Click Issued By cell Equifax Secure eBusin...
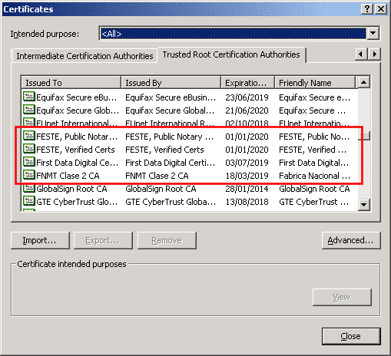This screenshot has width=391, height=356. point(171,97)
